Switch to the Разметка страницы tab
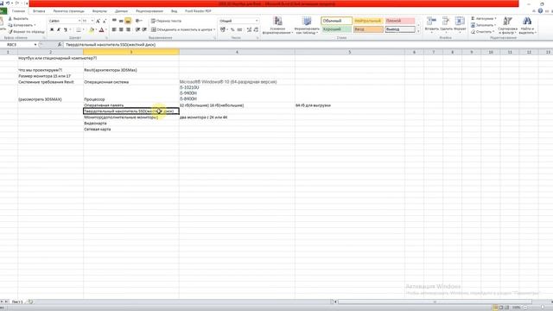The height and width of the screenshot is (311, 553). [69, 11]
